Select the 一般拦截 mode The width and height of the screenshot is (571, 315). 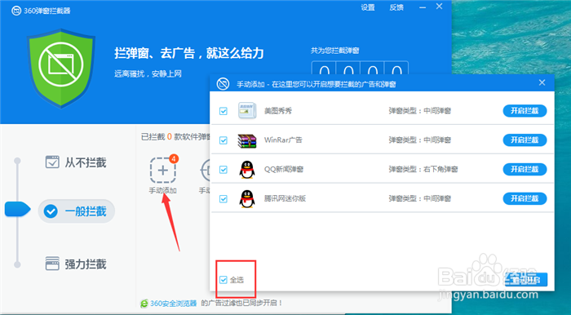[x=77, y=211]
